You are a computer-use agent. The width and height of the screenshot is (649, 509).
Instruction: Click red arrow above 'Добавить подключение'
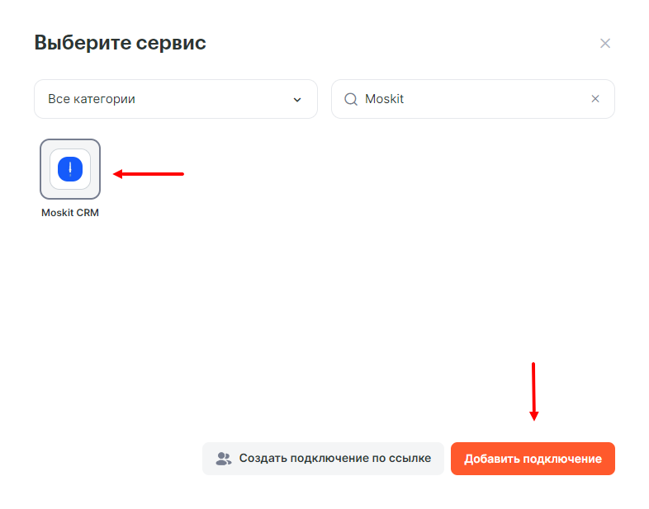534,391
